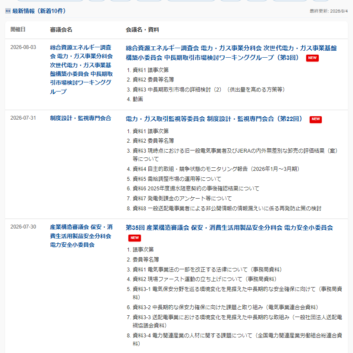Select 資料1 議事次第 under the 第22回 meeting

150,131
